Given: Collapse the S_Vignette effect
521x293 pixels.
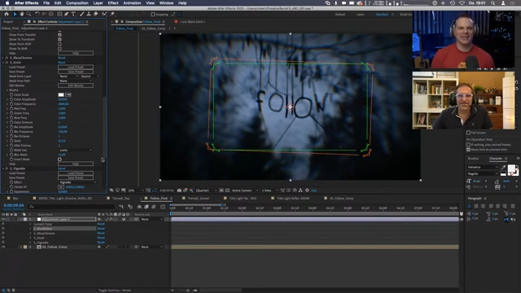Looking at the screenshot, I should [3, 168].
